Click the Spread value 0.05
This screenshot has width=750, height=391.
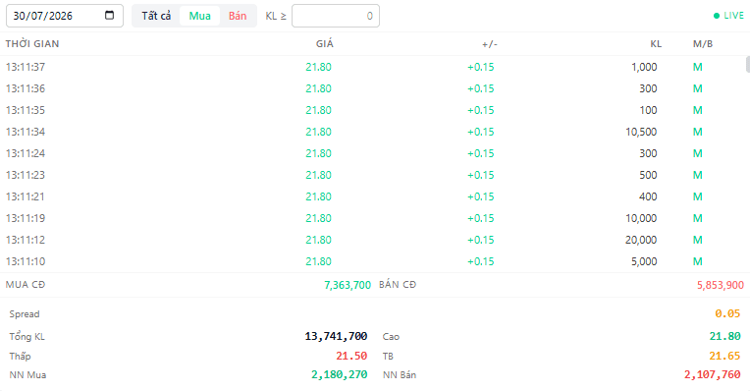pos(727,314)
